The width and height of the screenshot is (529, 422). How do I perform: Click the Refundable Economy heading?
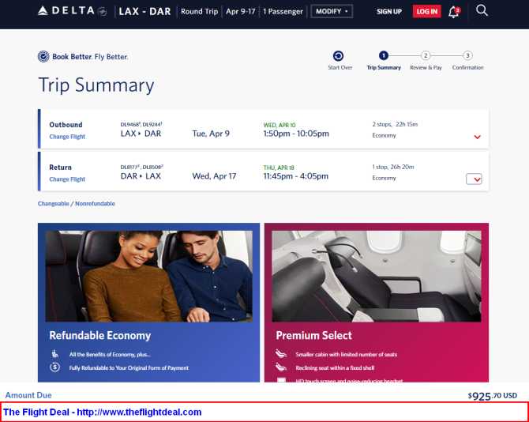tap(99, 335)
